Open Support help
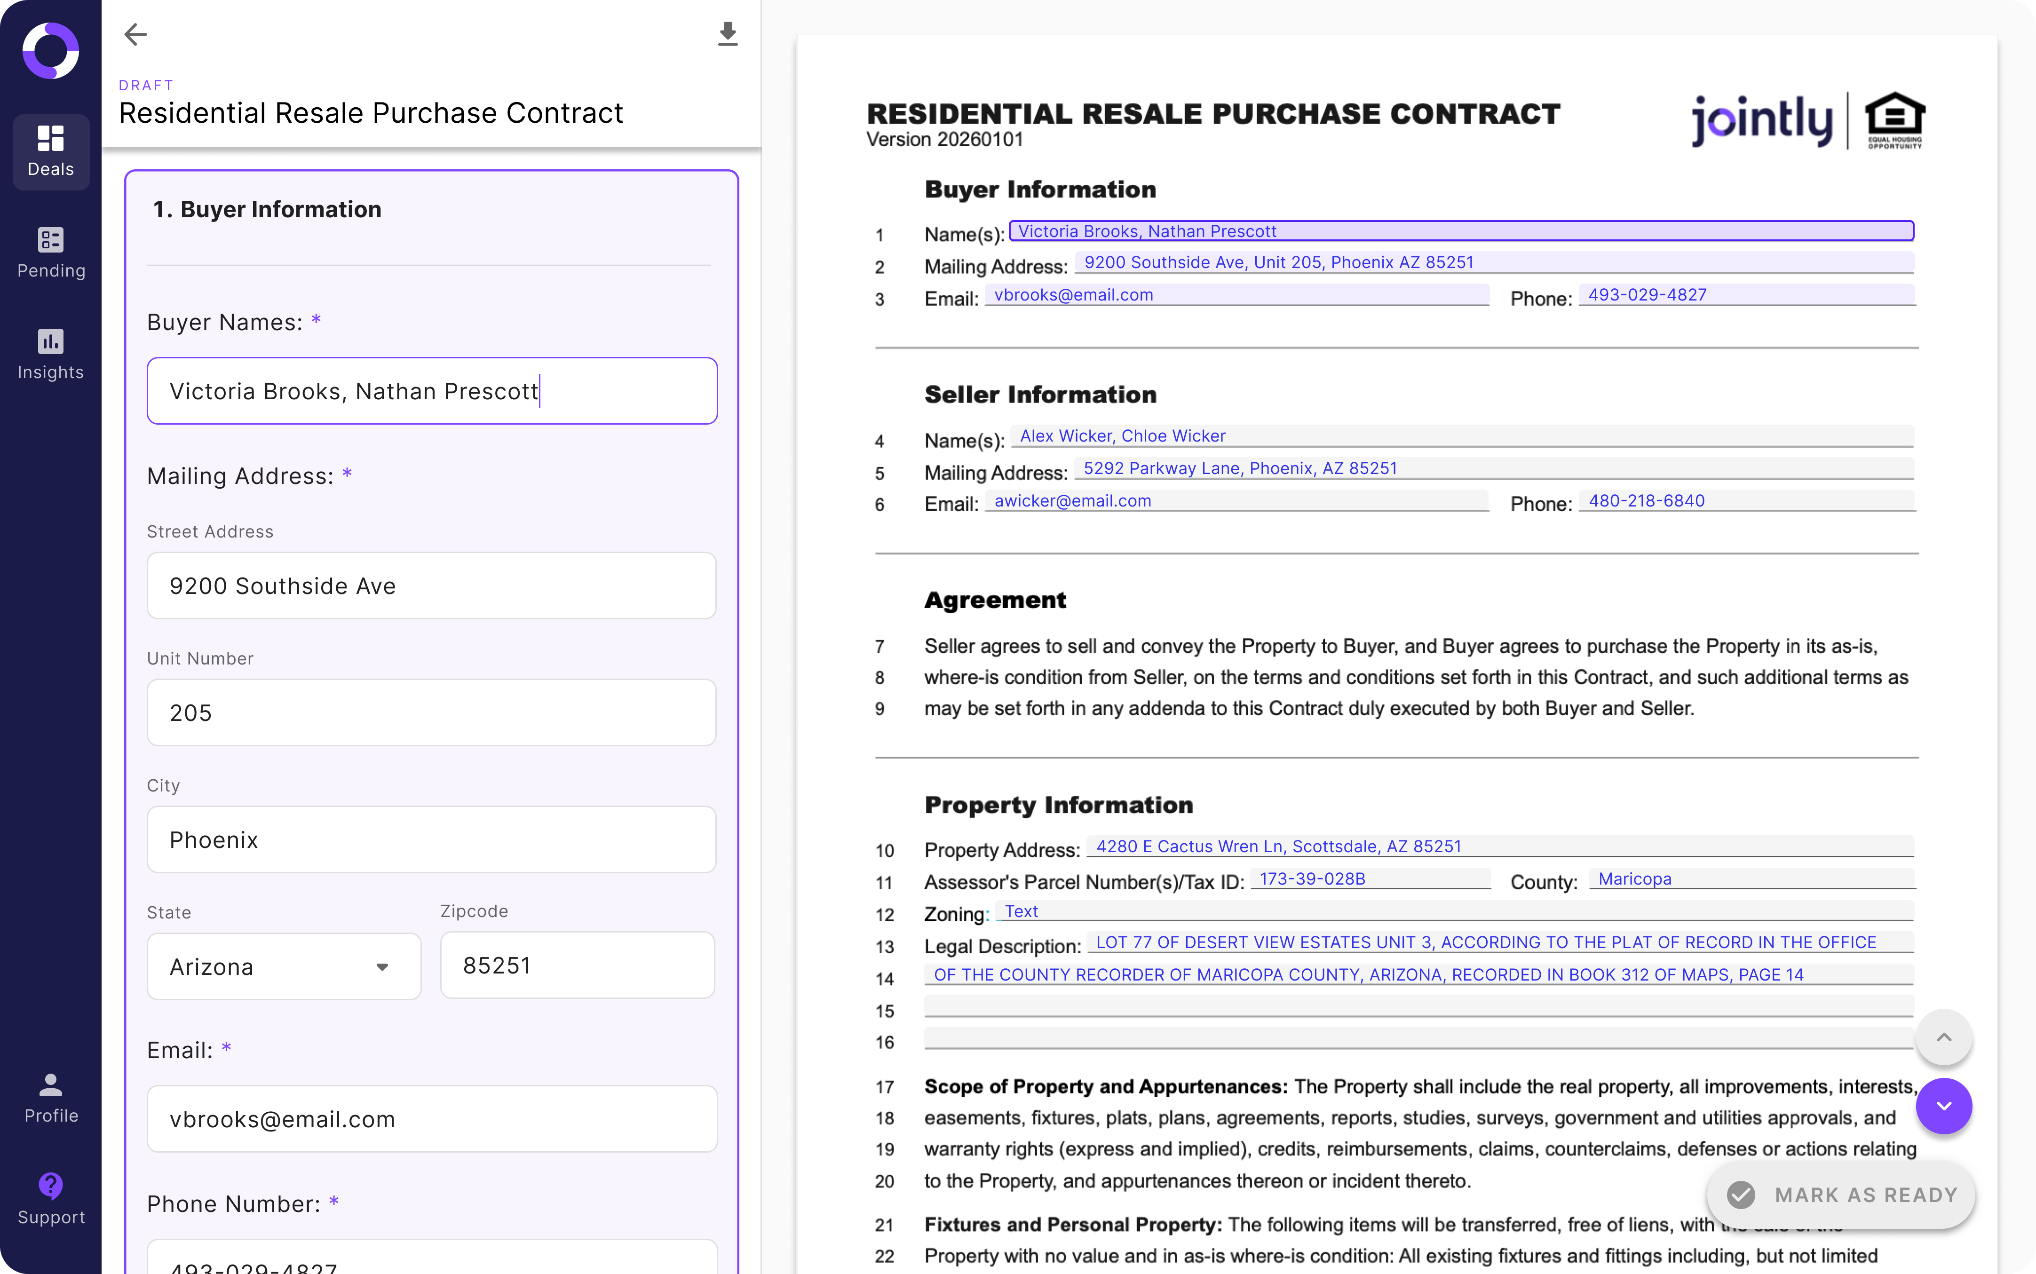Screen dimensions: 2036x1274 point(51,1199)
